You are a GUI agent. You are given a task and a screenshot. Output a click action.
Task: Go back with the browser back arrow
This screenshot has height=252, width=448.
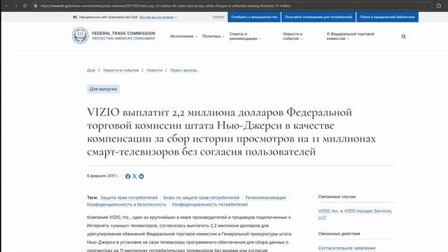(x=6, y=6)
